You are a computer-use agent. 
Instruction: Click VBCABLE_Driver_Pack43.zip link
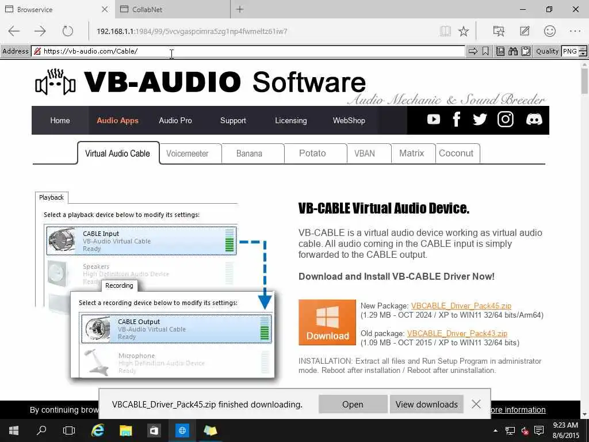(x=457, y=333)
